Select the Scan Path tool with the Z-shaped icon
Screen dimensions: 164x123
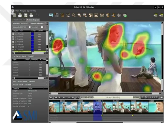(68, 15)
